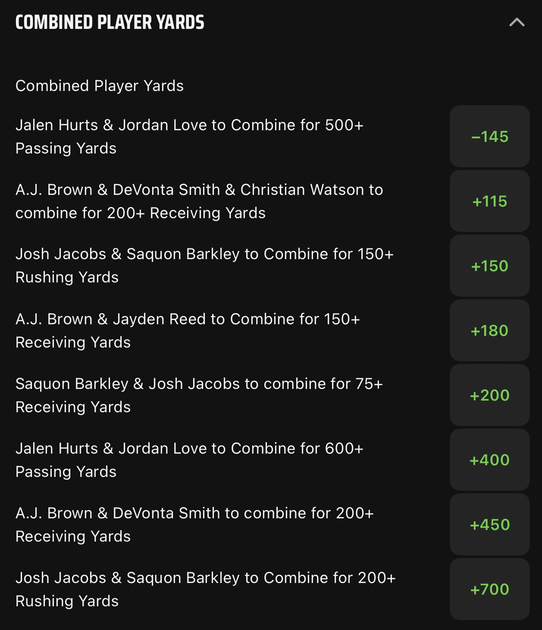Screen dimensions: 542x630
Task: Select the +400 odds button
Action: (489, 460)
